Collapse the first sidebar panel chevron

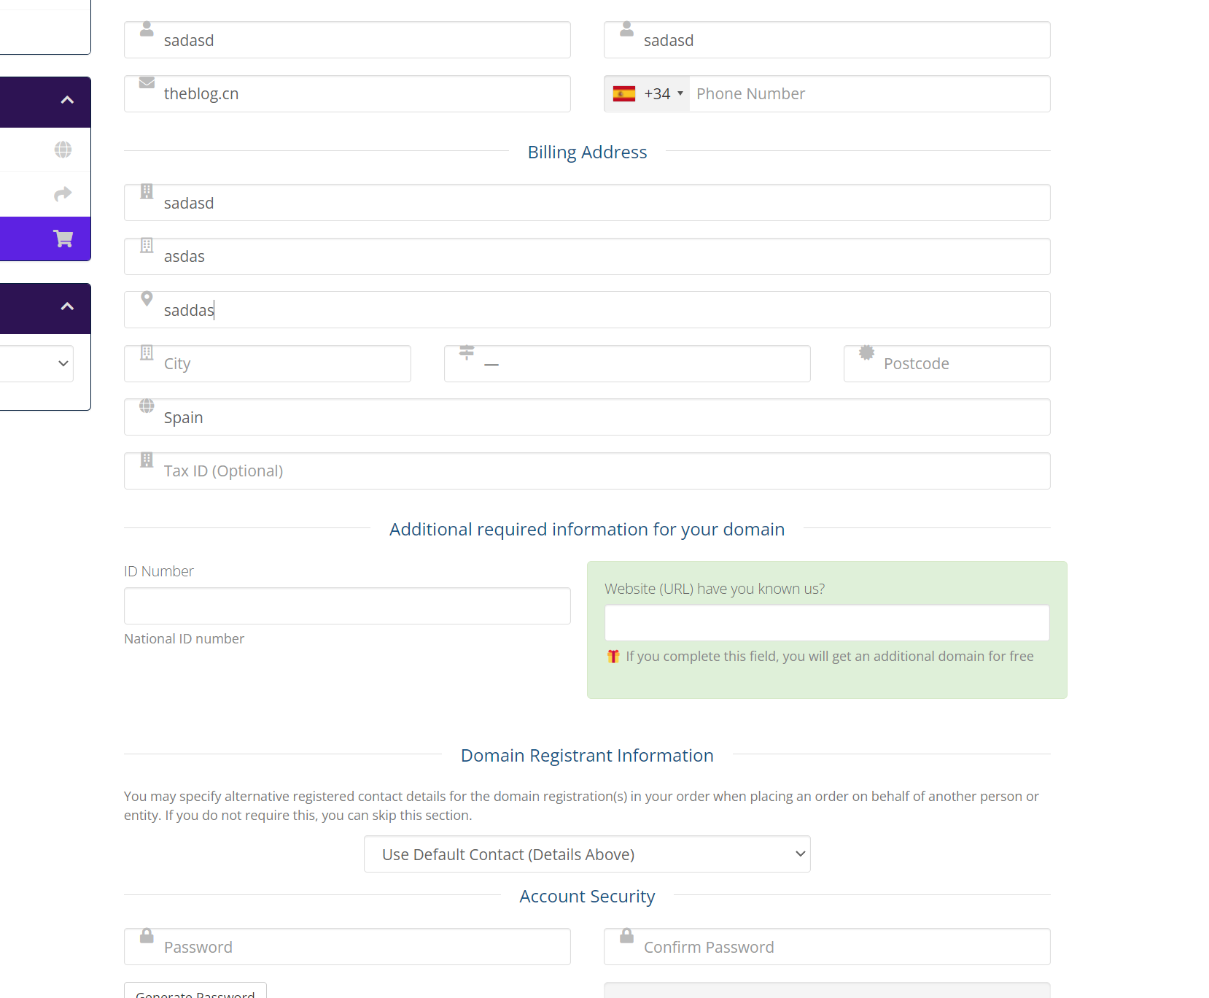pos(67,100)
